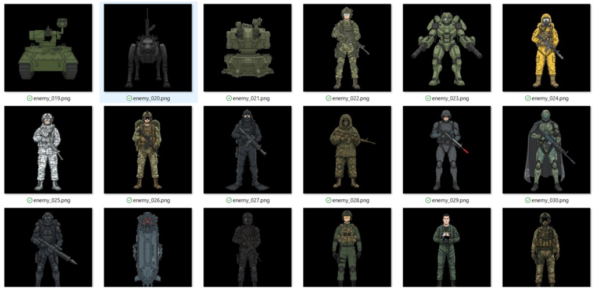Screen dimensions: 595x288
Task: Click the file name enemy_019.png
Action: pos(52,99)
